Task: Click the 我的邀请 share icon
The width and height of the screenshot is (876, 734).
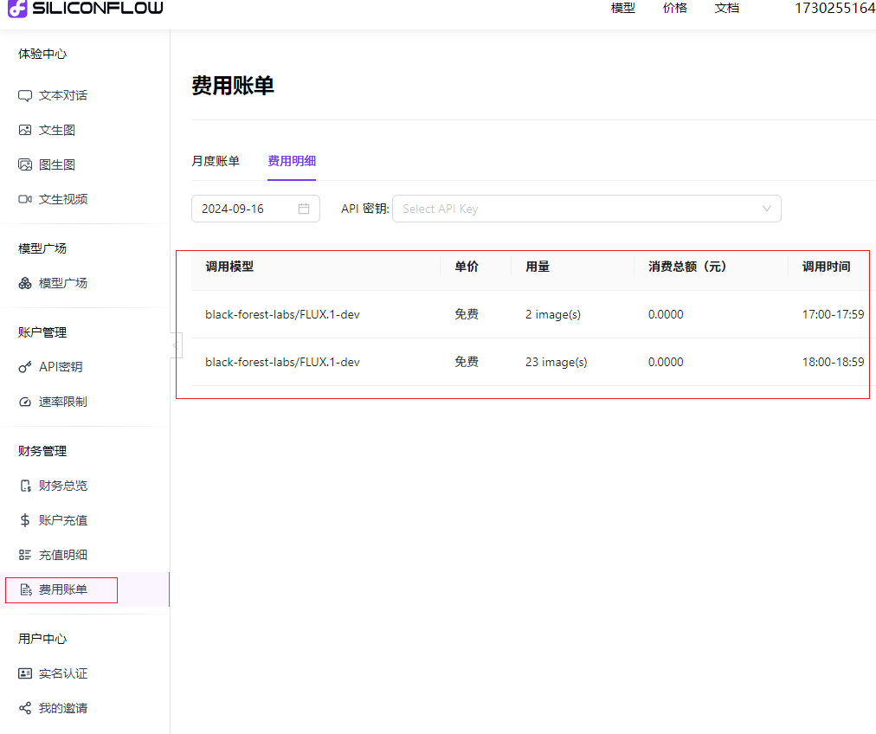Action: [25, 708]
